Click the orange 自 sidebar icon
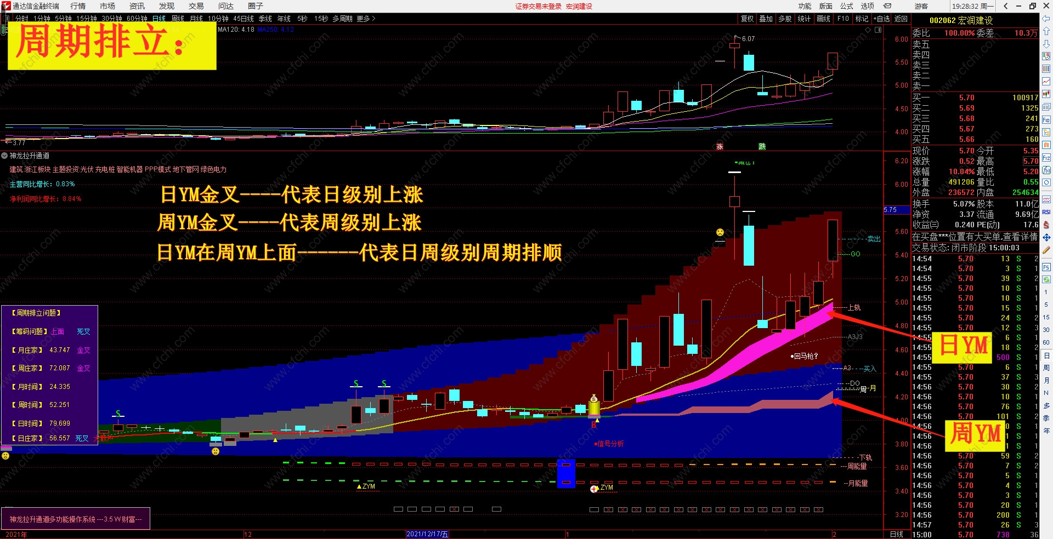The width and height of the screenshot is (1053, 539). pos(1046,145)
